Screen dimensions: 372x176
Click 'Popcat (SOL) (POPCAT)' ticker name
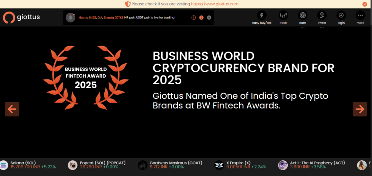(x=103, y=163)
